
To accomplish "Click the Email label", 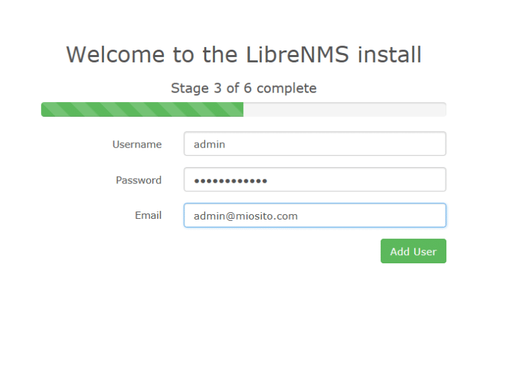I will pos(148,216).
